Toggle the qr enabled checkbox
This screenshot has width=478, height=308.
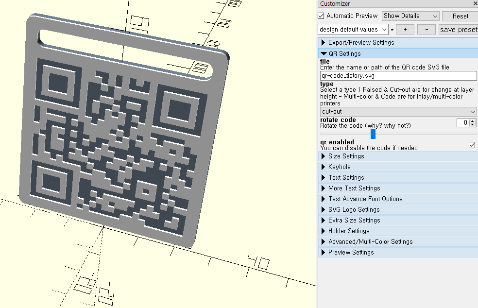(472, 145)
